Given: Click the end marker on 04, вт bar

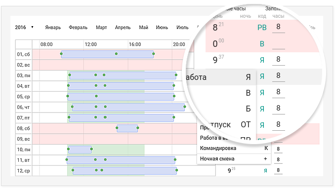Looking at the screenshot, I should click(174, 85).
